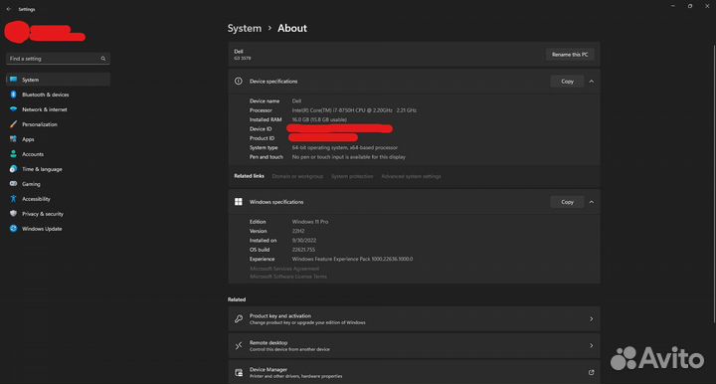The image size is (716, 384).
Task: Copy the Windows specifications
Action: tap(567, 202)
